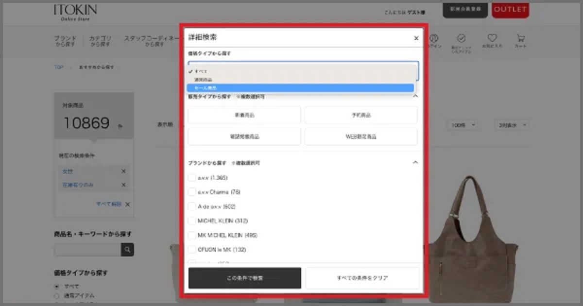Collapse the ブランドから探す section chevron
This screenshot has height=306, width=583.
point(415,163)
